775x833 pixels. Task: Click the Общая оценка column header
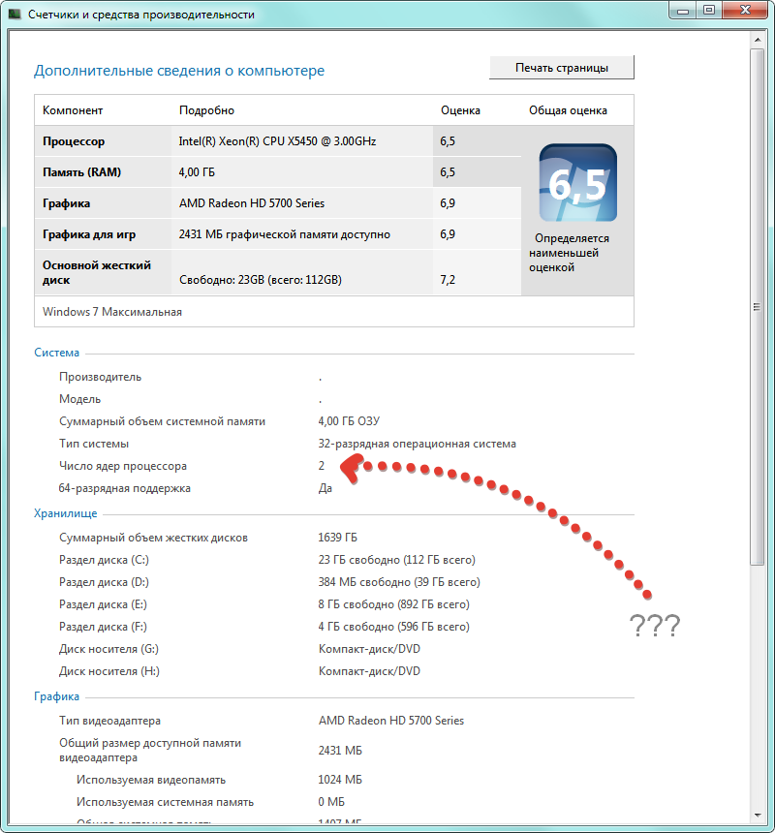coord(568,110)
